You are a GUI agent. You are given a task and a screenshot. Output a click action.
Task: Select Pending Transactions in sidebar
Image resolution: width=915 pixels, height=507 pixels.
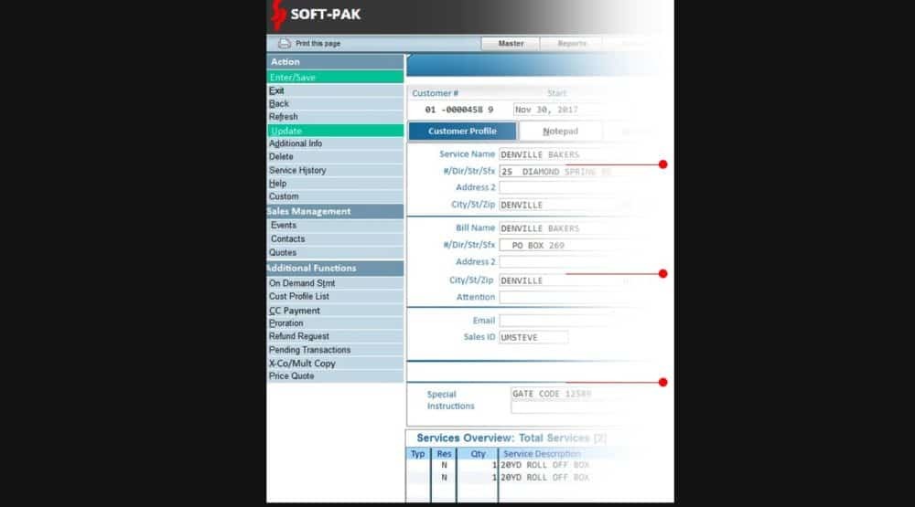click(x=309, y=350)
